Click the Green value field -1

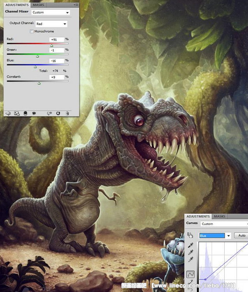[57, 50]
